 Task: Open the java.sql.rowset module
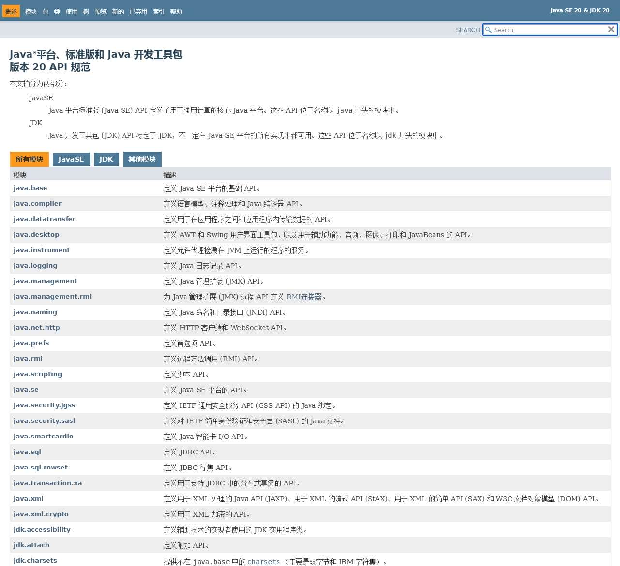pyautogui.click(x=41, y=467)
